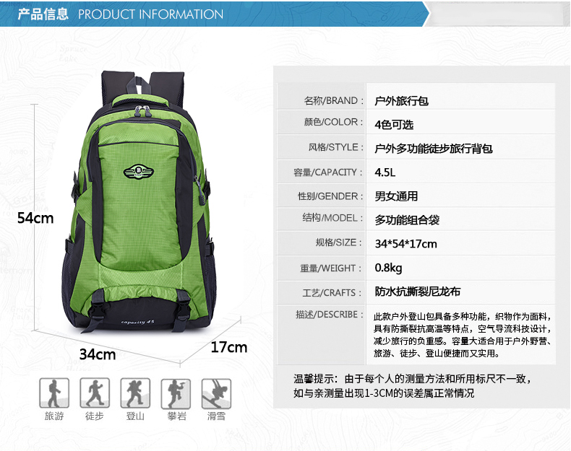Click the 容量/CAPACITY value 4.5L
The width and height of the screenshot is (571, 451).
coord(385,172)
